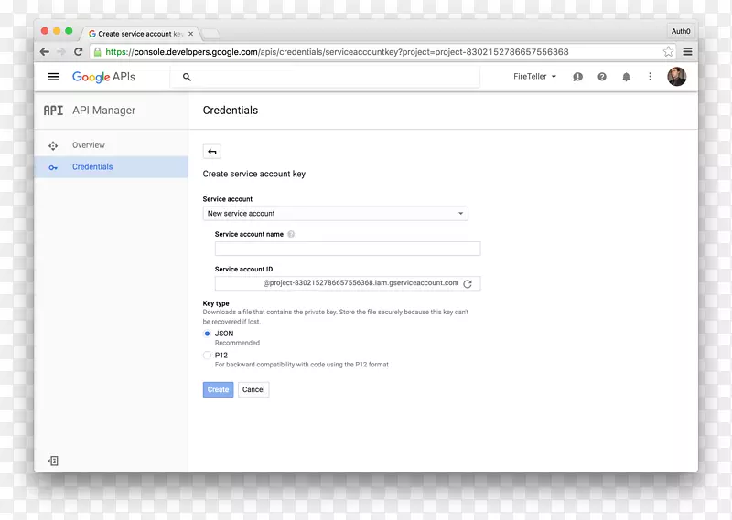Go back using the arrow above Create service account key
The width and height of the screenshot is (732, 520).
click(212, 152)
